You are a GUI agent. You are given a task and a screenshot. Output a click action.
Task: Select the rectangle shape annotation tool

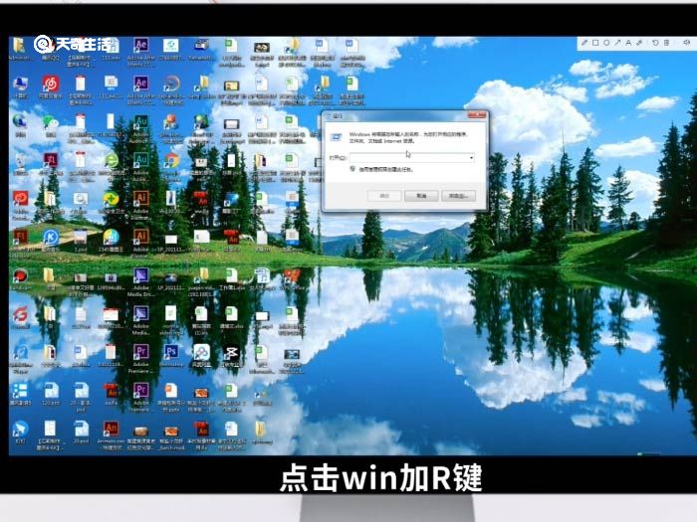(x=595, y=43)
